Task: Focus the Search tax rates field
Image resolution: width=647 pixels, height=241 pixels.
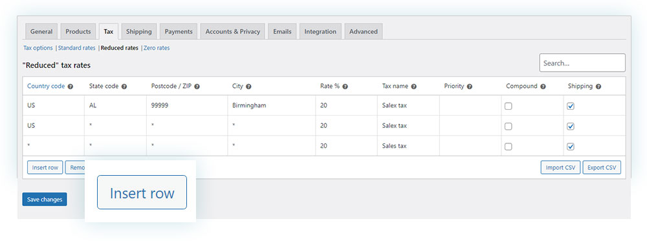Action: pyautogui.click(x=582, y=63)
